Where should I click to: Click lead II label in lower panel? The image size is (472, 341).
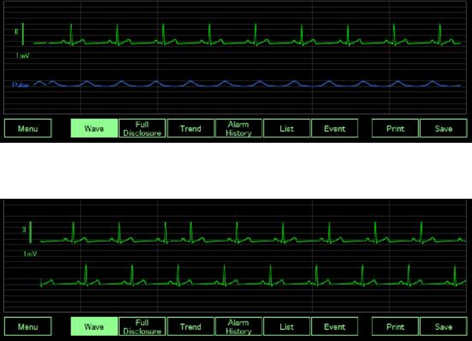(24, 230)
